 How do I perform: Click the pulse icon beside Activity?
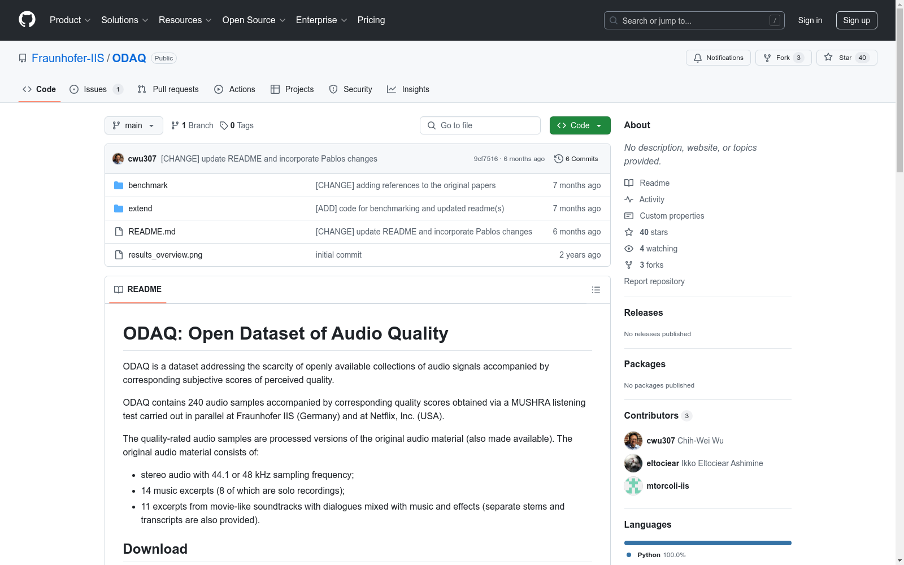[x=629, y=199]
